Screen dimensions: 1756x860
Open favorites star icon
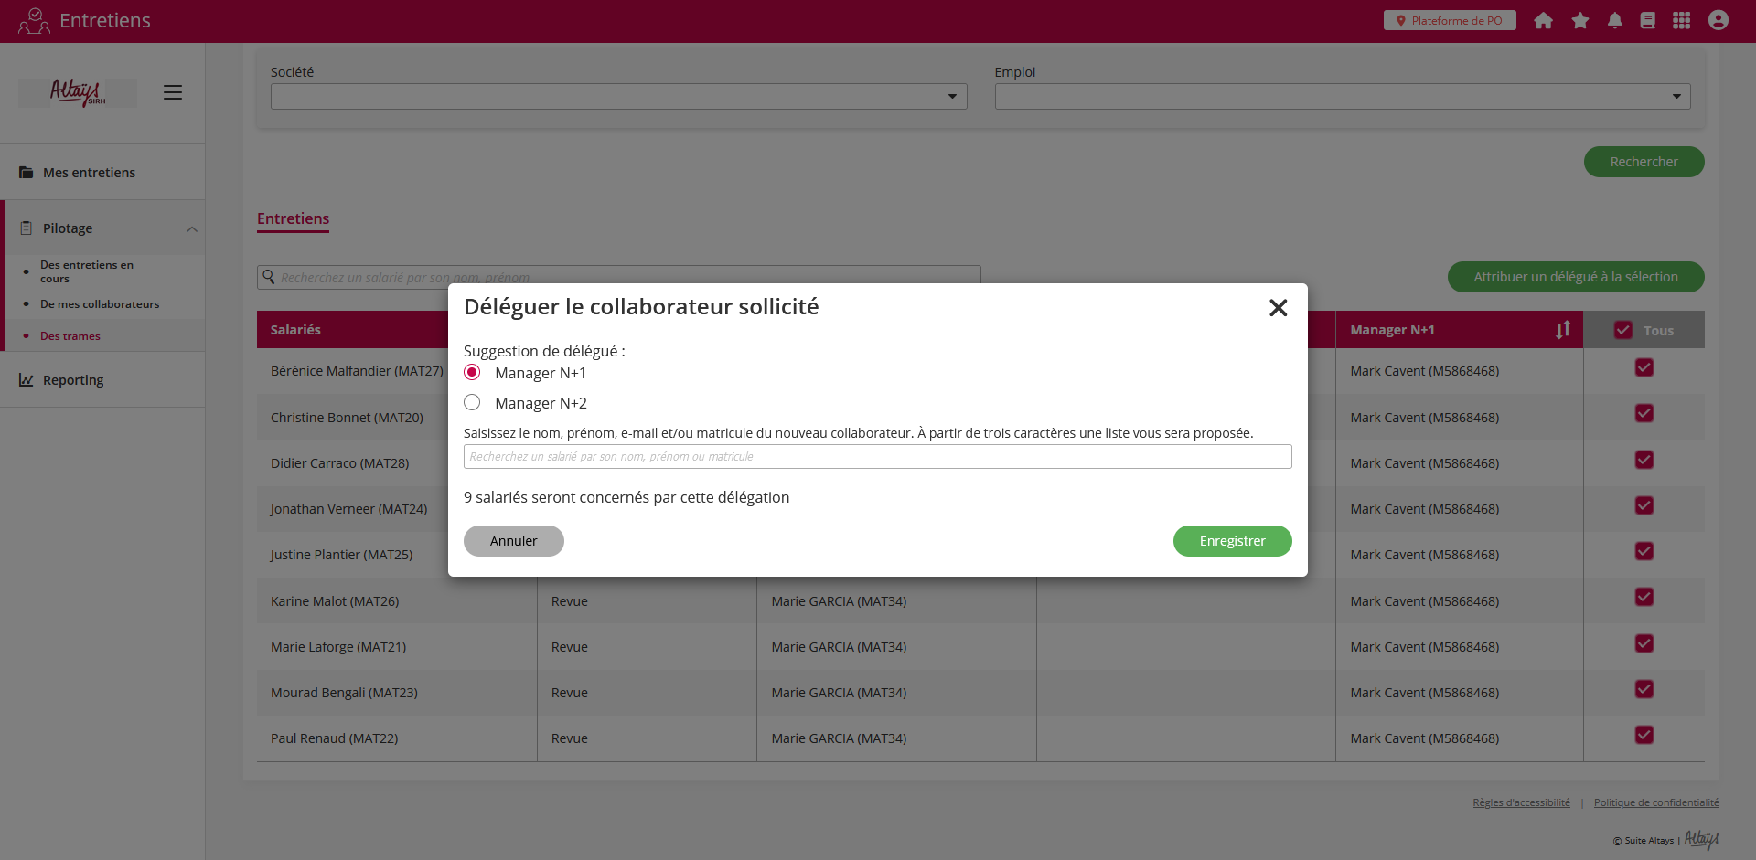[x=1579, y=21]
